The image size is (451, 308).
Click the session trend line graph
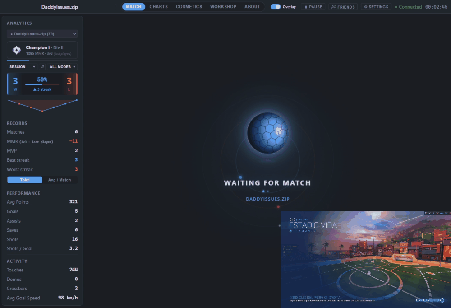click(x=42, y=106)
